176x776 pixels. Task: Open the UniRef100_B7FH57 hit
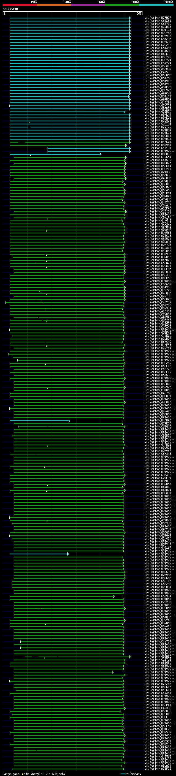pyautogui.click(x=158, y=18)
